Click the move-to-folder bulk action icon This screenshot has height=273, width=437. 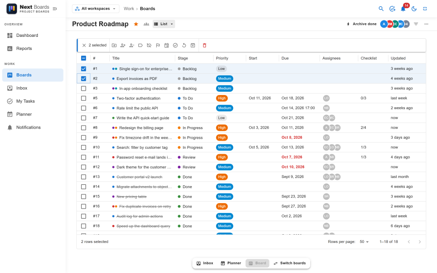pos(114,46)
